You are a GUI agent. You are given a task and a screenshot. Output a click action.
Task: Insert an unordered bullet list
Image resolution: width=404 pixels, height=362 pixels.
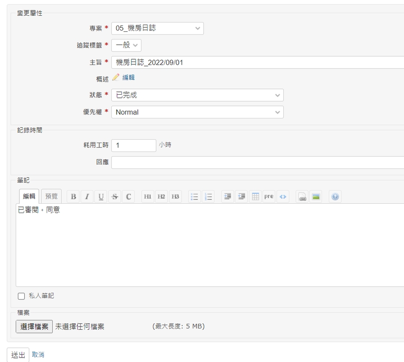[194, 196]
